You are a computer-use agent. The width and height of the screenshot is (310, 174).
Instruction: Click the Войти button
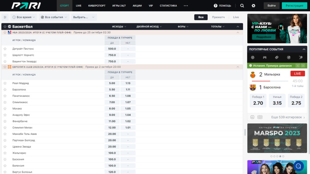272,6
